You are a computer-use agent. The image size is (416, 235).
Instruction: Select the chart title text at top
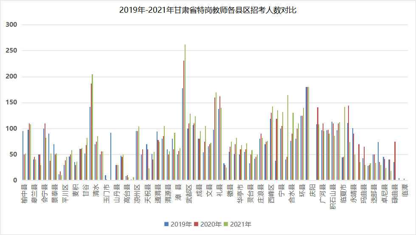click(208, 10)
